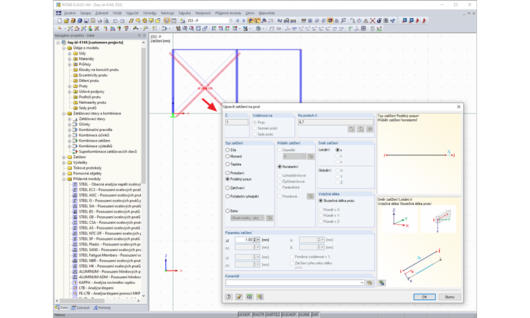Click the New file icon in toolbar
The height and width of the screenshot is (318, 530).
coord(59,21)
